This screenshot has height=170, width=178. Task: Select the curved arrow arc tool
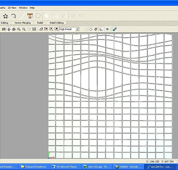pyautogui.click(x=14, y=16)
